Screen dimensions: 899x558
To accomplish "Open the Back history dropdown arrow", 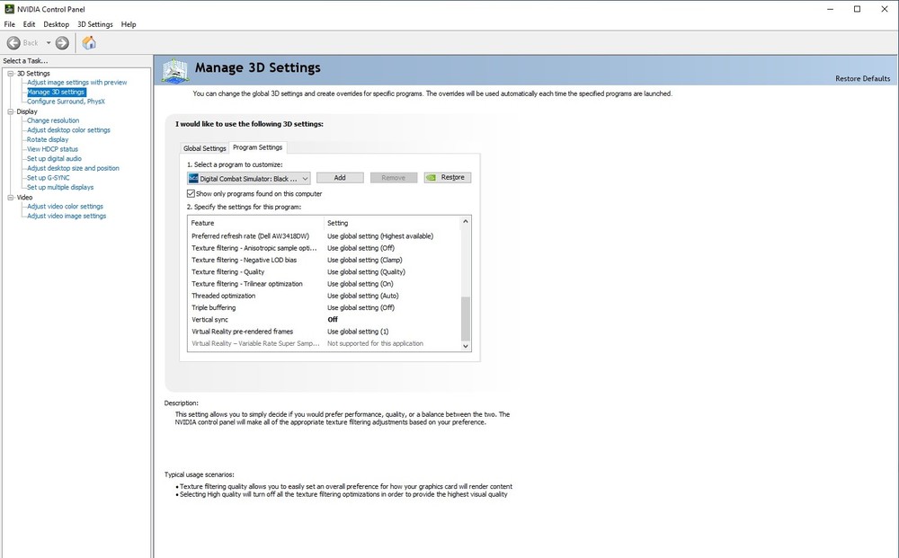I will [49, 43].
